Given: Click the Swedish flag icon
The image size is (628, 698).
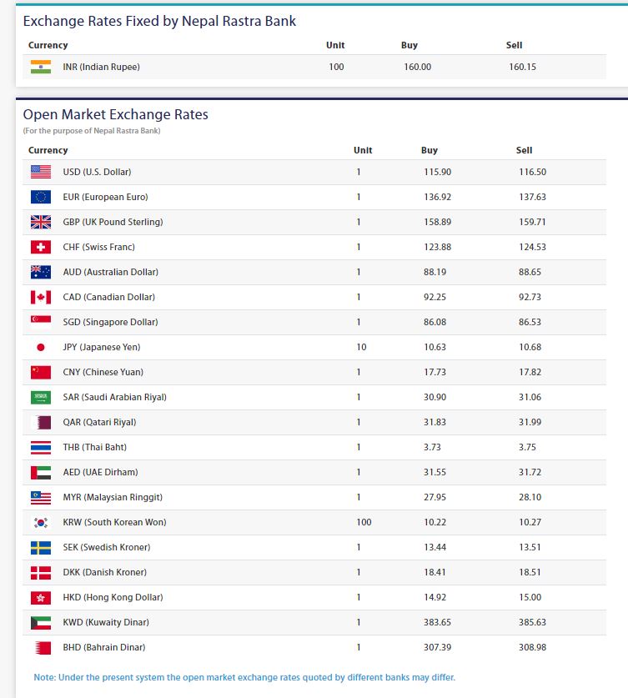Looking at the screenshot, I should pyautogui.click(x=40, y=547).
